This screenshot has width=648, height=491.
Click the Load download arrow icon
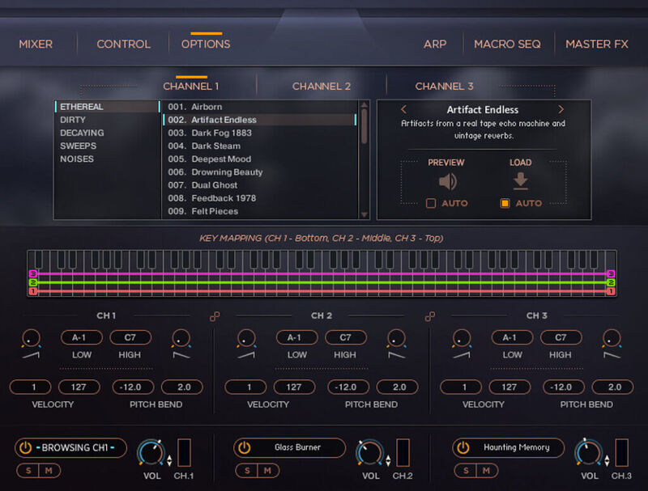tap(520, 181)
